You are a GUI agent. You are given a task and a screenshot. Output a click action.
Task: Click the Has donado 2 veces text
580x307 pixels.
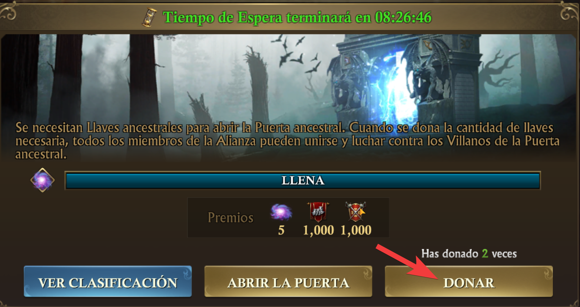(x=469, y=254)
